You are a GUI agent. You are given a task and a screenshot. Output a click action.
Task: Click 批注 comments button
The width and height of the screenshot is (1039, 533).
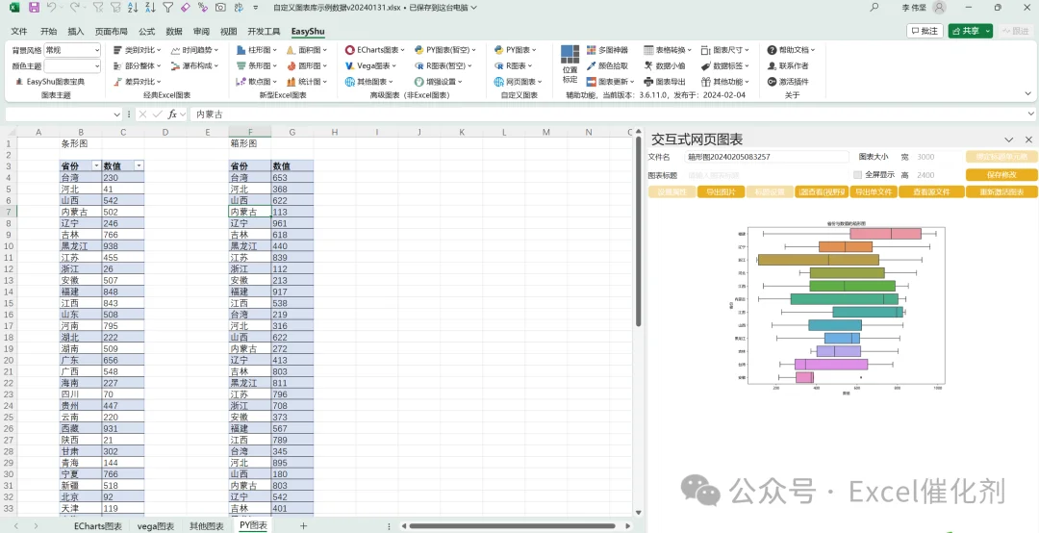click(x=925, y=31)
